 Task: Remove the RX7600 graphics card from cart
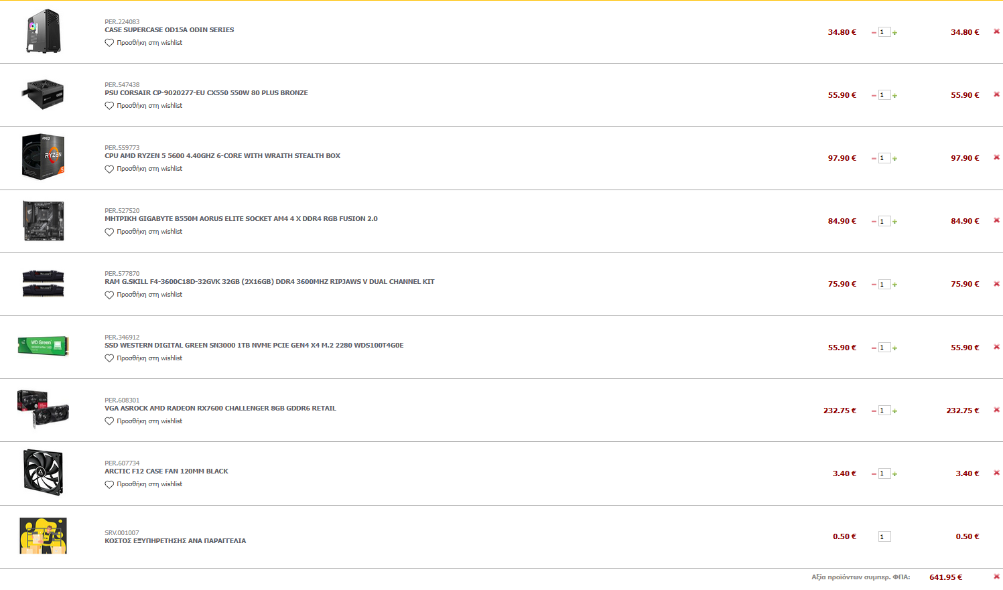(x=996, y=410)
